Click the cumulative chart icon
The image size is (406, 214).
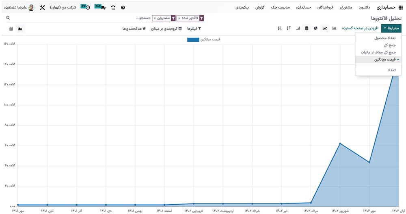(298, 28)
